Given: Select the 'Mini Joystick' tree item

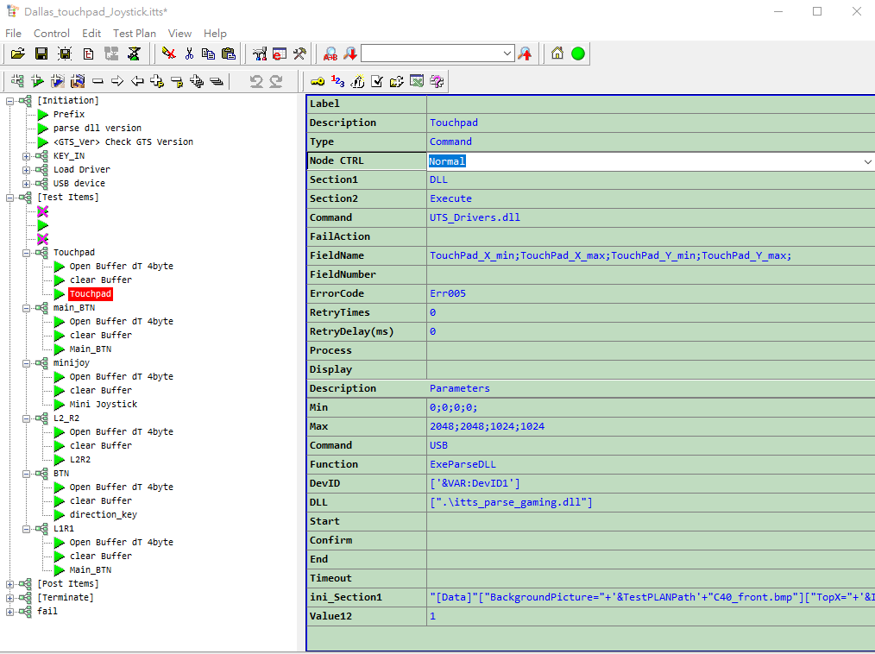Looking at the screenshot, I should (x=104, y=405).
